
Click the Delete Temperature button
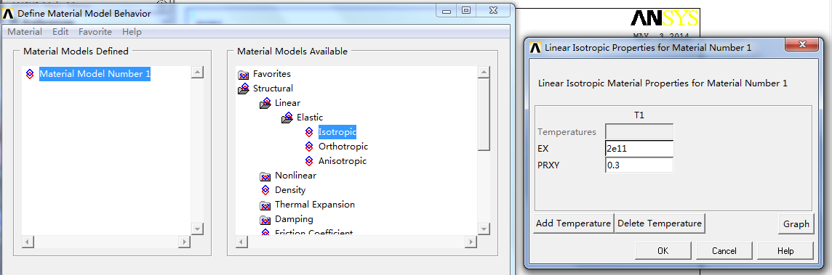[x=660, y=223]
